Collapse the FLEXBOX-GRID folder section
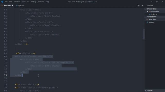The height and width of the screenshot is (92, 165). click(152, 17)
